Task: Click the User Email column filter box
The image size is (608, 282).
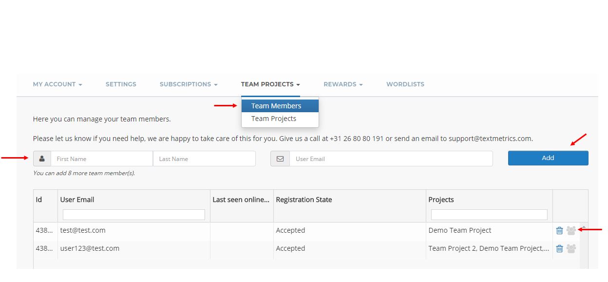Action: point(134,215)
